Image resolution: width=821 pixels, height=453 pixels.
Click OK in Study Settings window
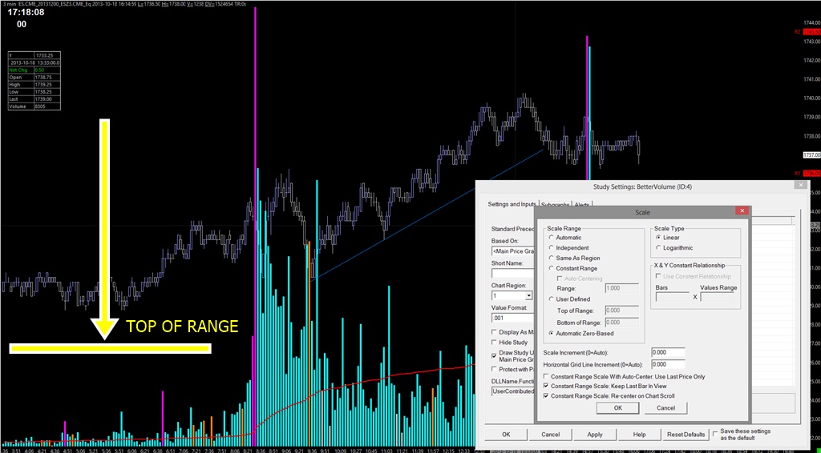tap(506, 434)
